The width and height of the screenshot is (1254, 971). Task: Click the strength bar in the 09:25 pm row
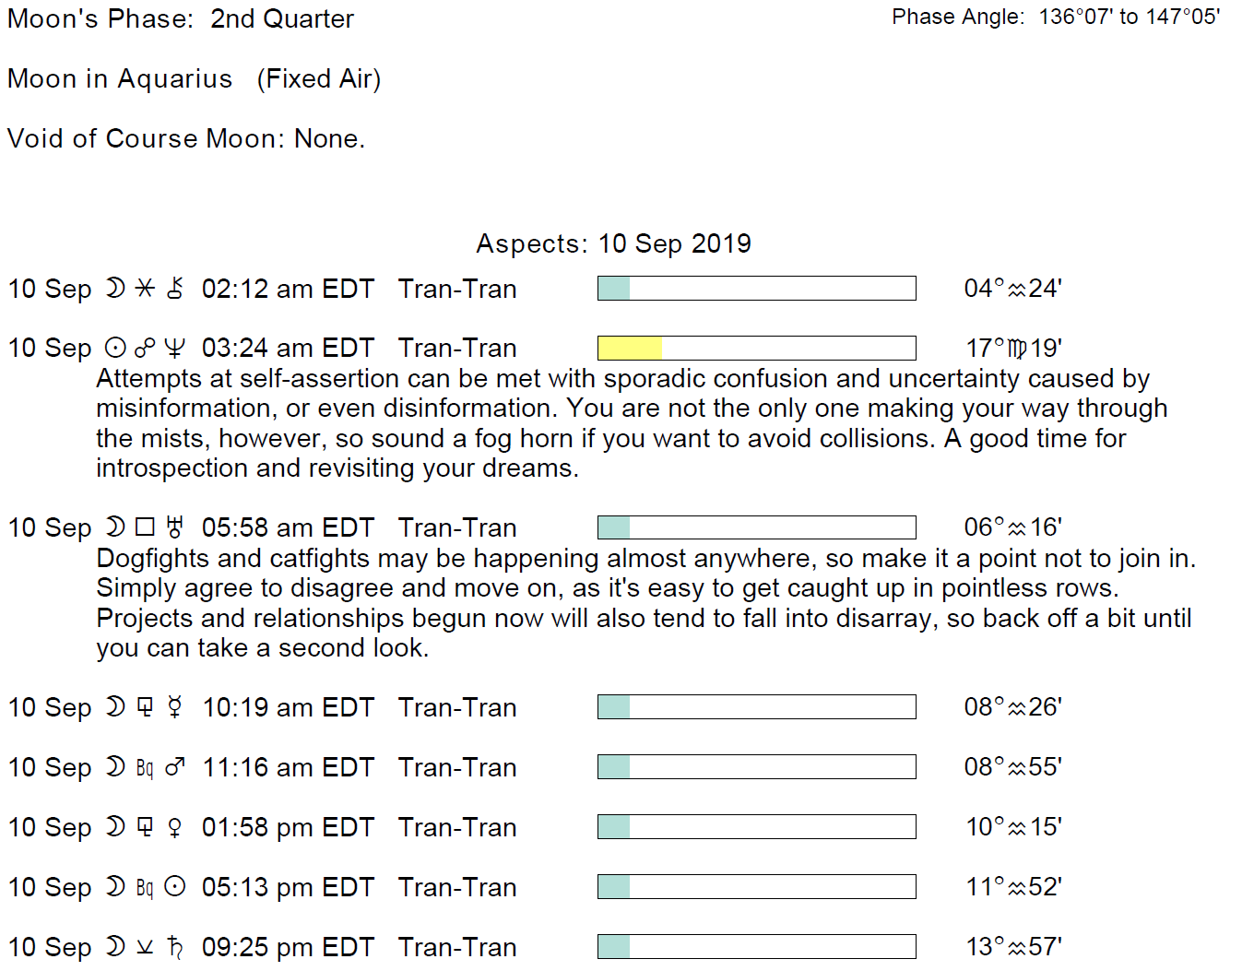click(756, 946)
